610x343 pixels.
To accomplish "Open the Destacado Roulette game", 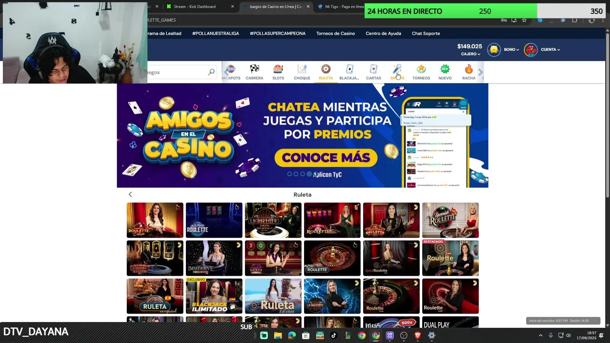I will tap(450, 258).
